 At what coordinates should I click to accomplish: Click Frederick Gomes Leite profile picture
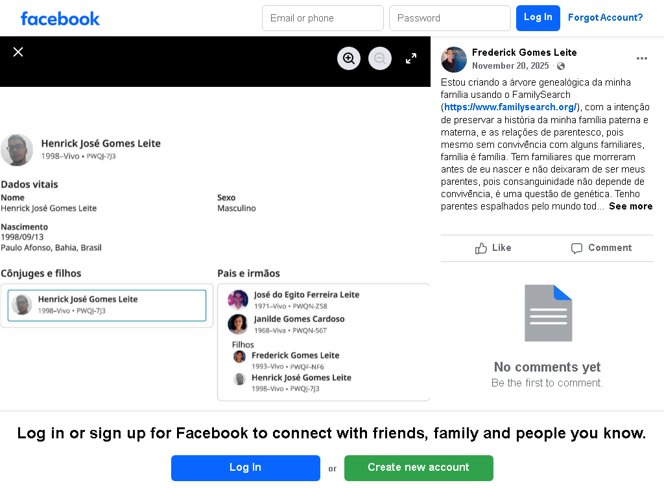[453, 59]
